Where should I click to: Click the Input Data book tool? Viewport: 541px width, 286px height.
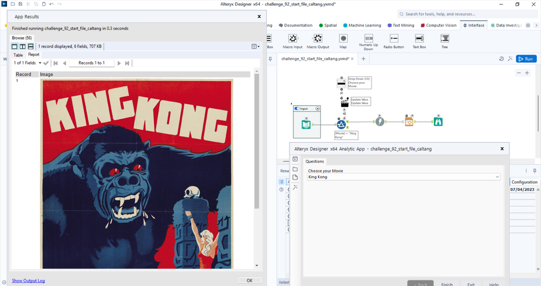click(x=306, y=124)
